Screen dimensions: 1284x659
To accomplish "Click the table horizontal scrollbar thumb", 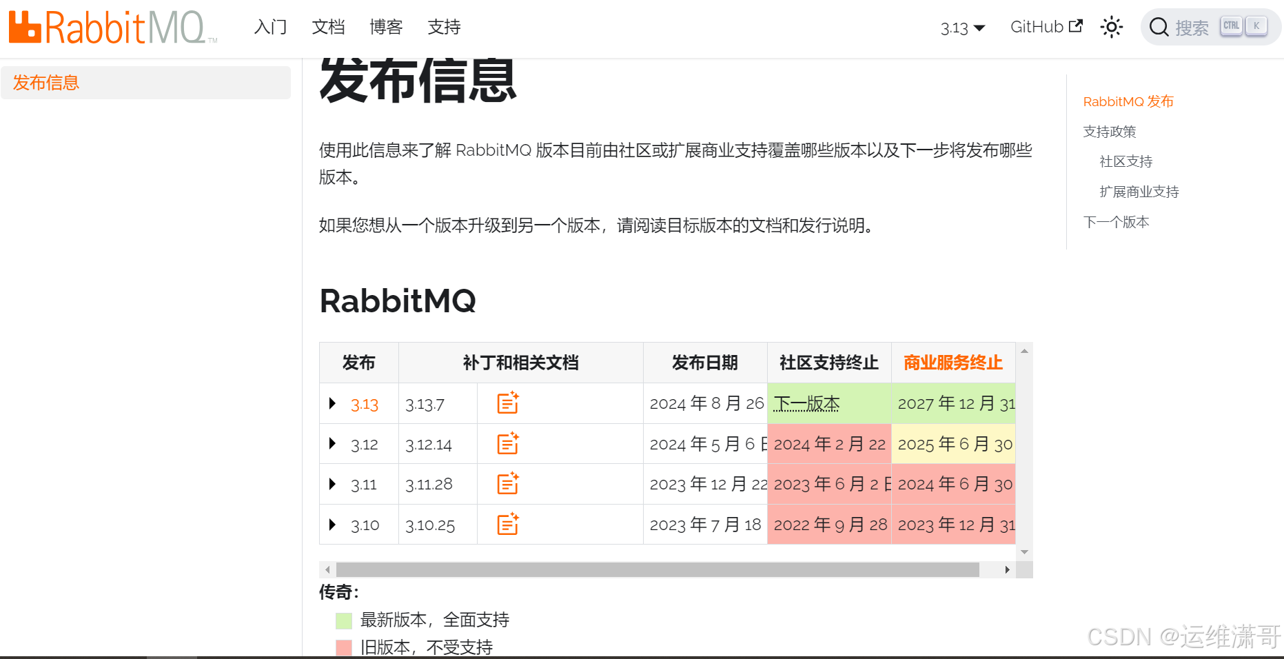I will [x=658, y=569].
